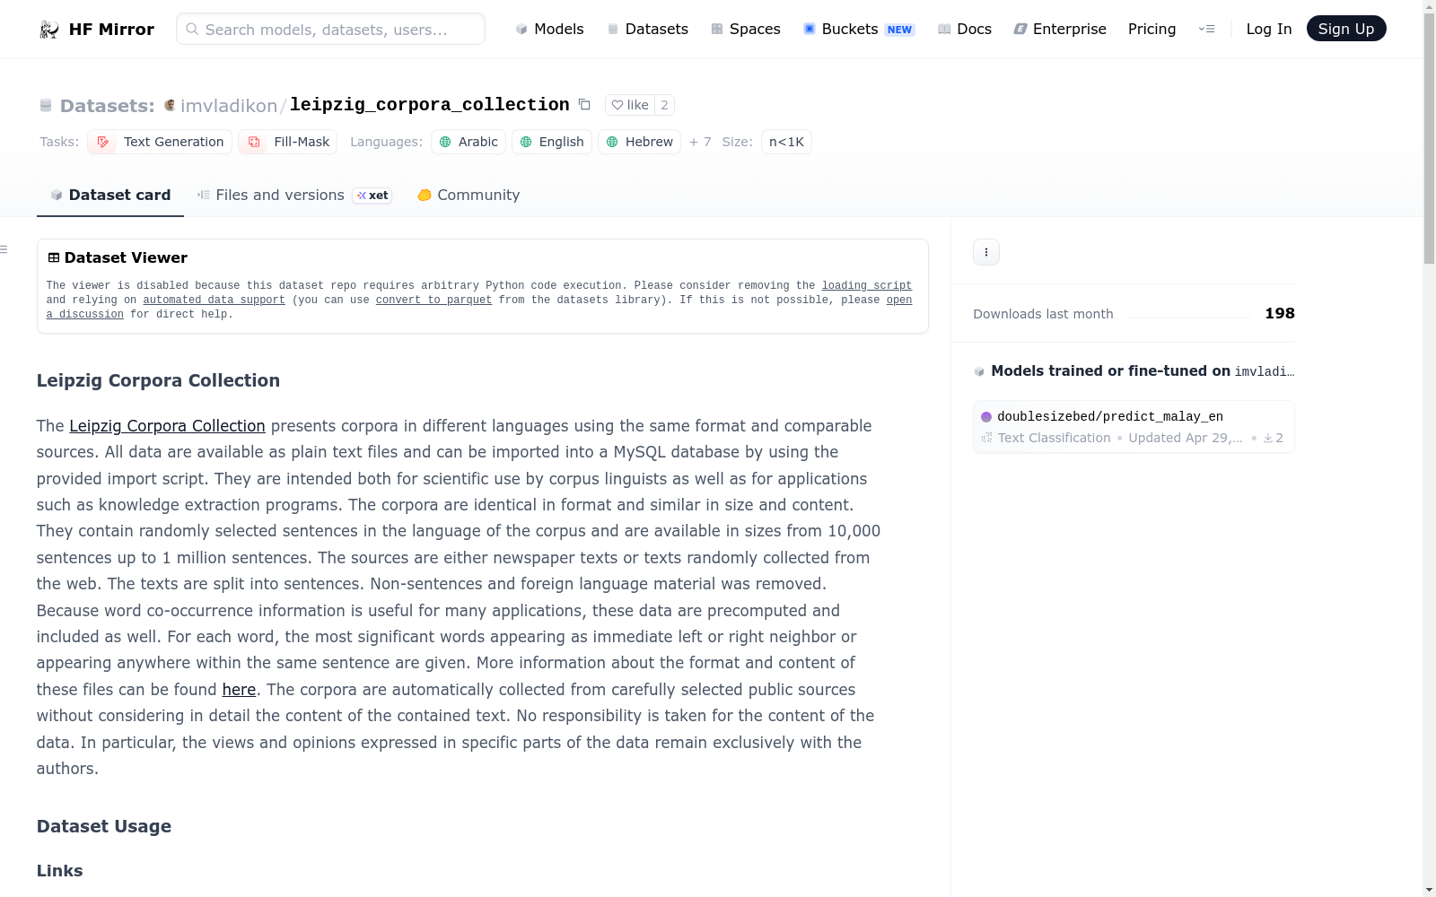
Task: Open the Pricing page link
Action: point(1151,30)
